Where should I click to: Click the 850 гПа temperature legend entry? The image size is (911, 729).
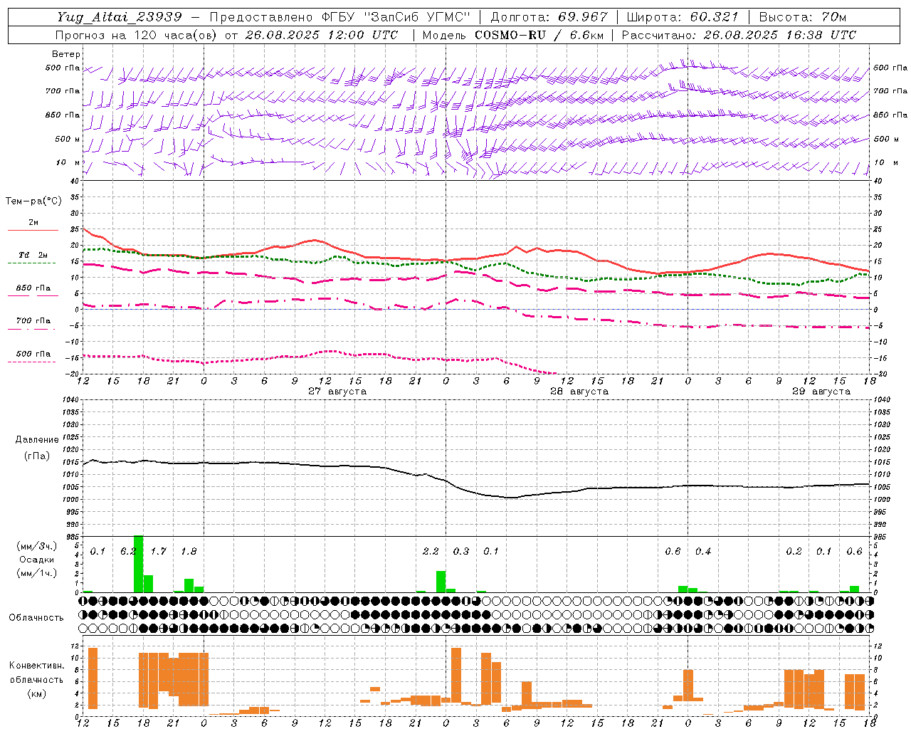[x=33, y=288]
